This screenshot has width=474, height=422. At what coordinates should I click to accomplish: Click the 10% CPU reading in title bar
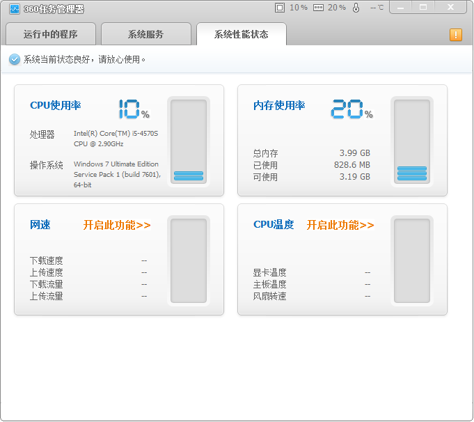[x=299, y=8]
